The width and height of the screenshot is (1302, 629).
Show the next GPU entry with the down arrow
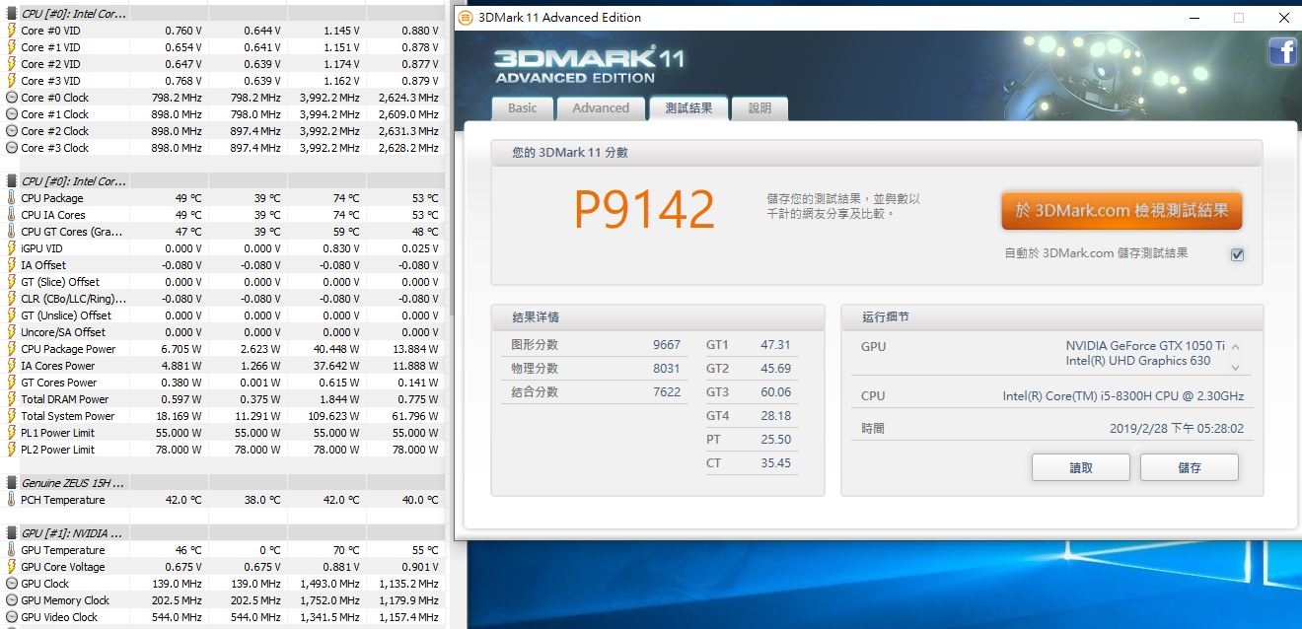click(x=1235, y=366)
